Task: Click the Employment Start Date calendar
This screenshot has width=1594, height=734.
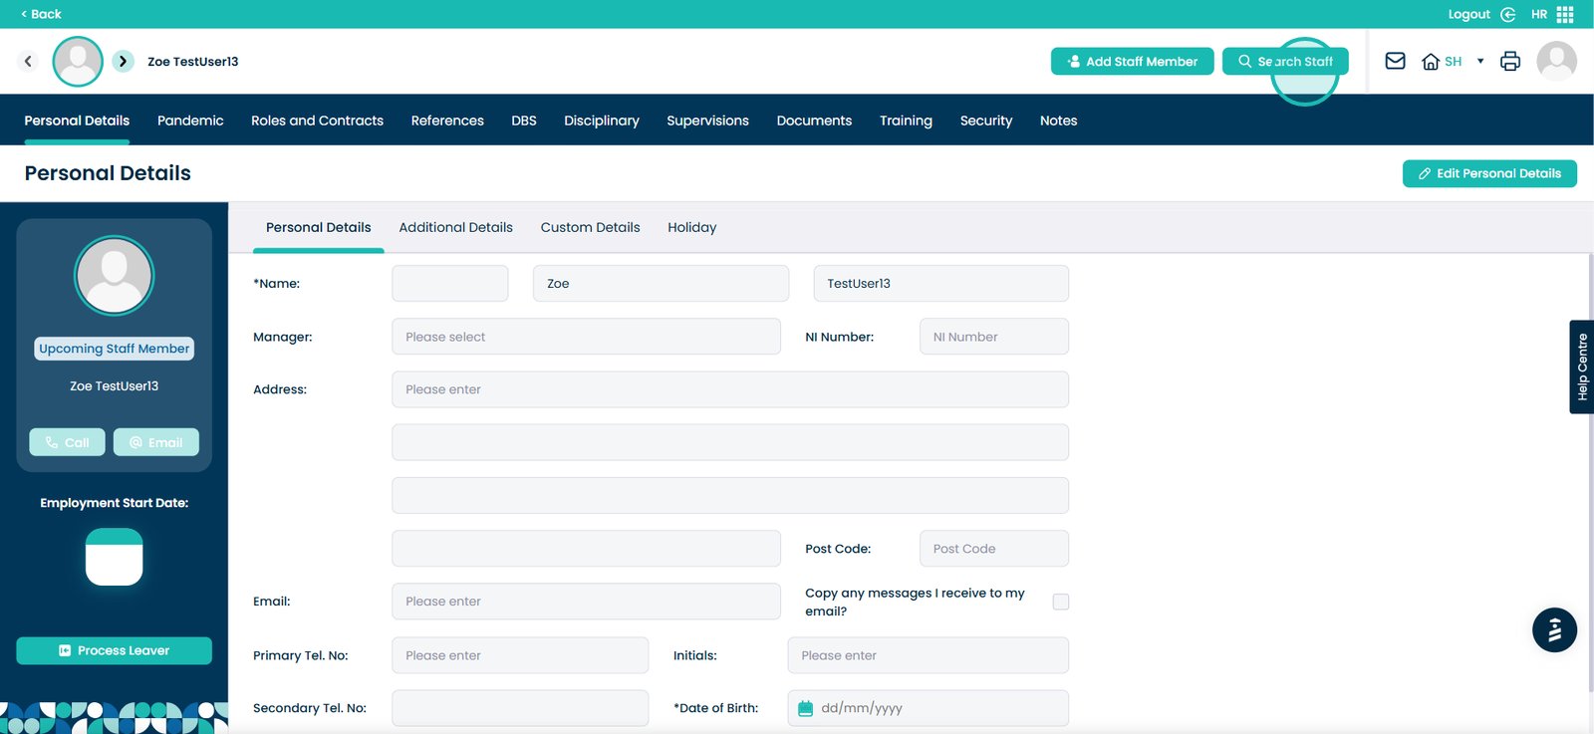Action: pos(114,557)
